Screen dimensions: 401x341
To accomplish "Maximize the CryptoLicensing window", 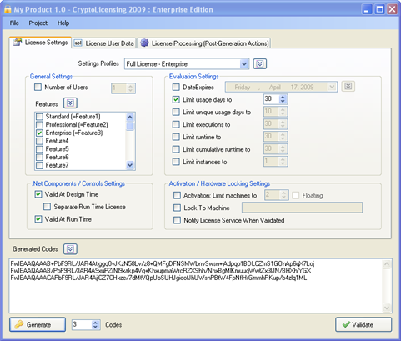I will 379,9.
